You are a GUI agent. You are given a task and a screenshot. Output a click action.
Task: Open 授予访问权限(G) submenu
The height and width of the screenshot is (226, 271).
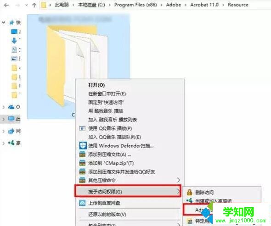tap(128, 191)
